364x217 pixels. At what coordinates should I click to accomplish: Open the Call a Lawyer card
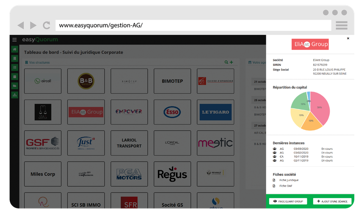click(43, 112)
